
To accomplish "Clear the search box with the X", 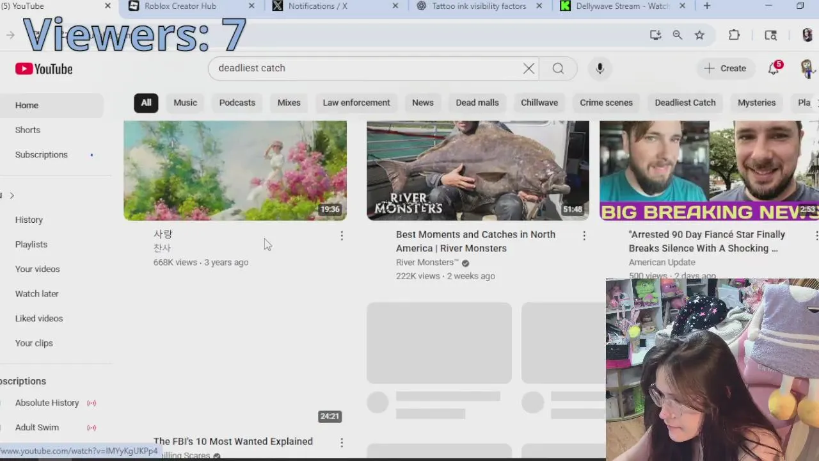I will pyautogui.click(x=529, y=69).
